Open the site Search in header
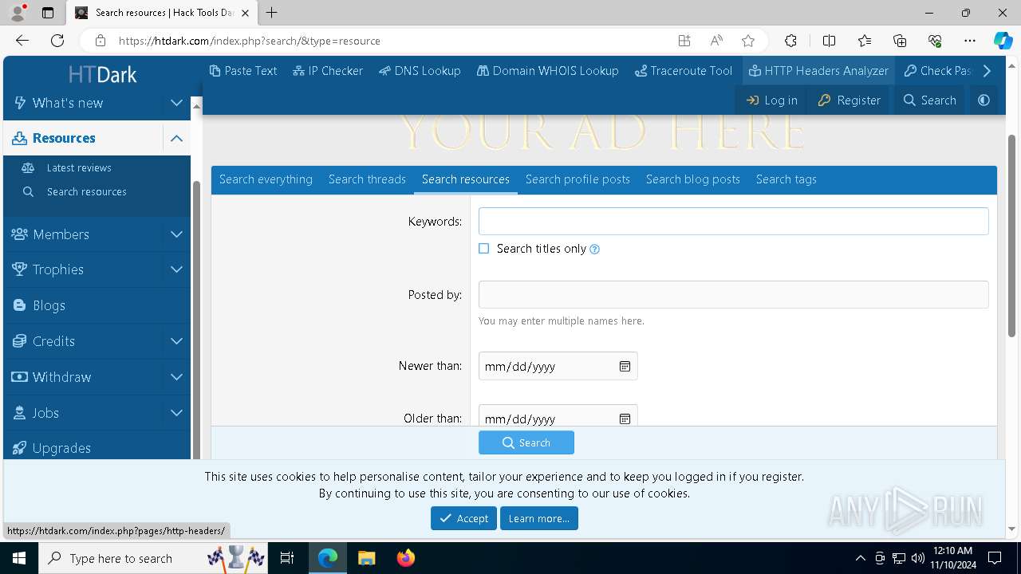1021x574 pixels. coord(930,100)
